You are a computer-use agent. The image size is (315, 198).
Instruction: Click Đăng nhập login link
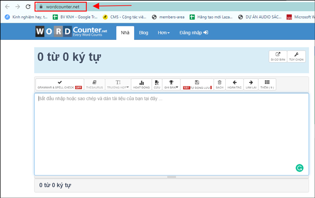(194, 33)
